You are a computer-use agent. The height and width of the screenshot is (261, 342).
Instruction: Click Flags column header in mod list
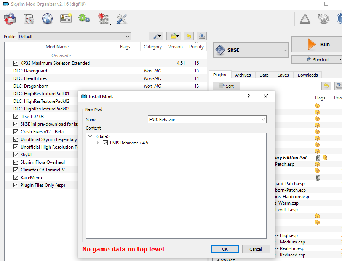(x=125, y=47)
